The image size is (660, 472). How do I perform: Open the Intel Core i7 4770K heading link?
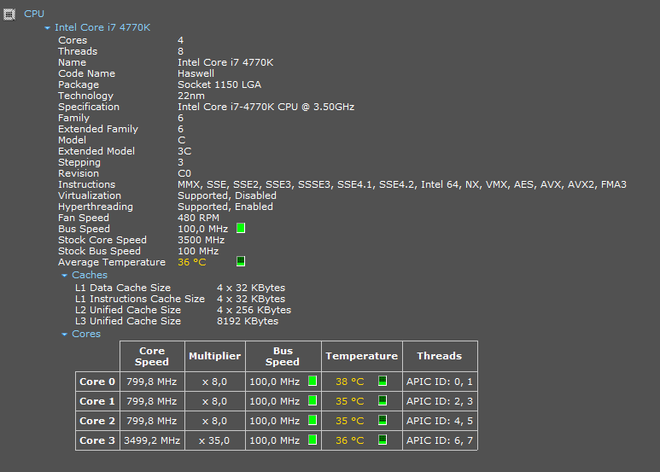tap(102, 27)
